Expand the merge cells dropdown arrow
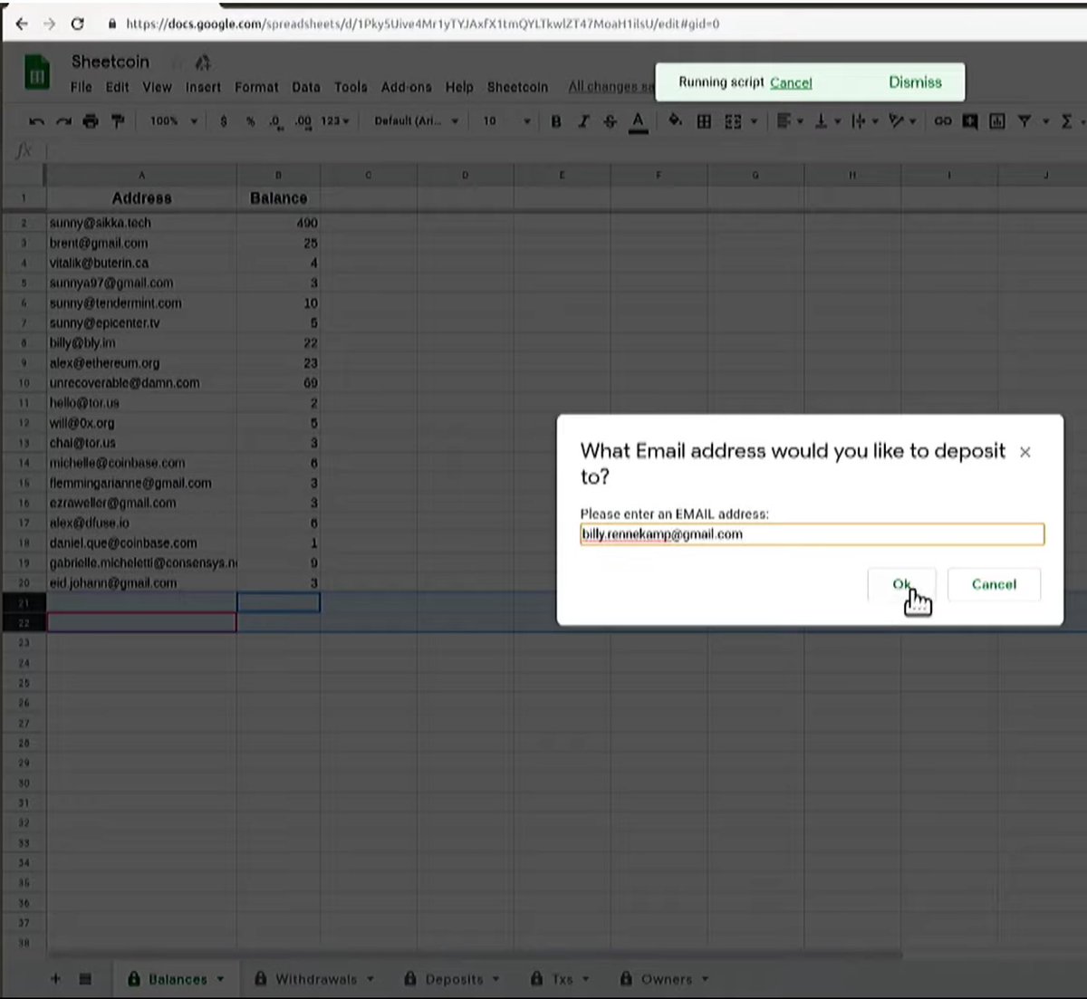This screenshot has width=1087, height=999. 754,121
